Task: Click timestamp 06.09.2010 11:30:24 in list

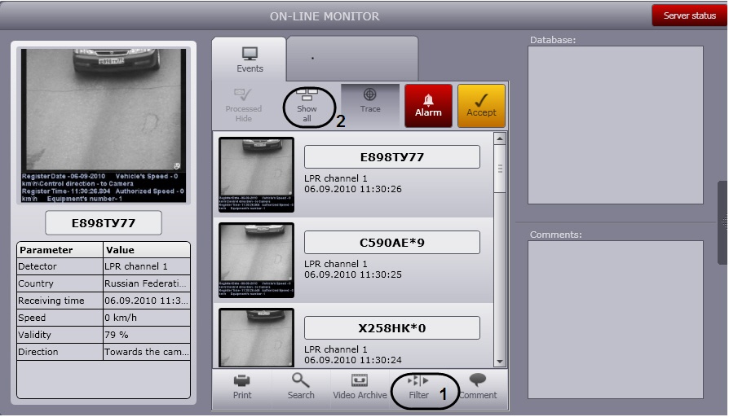Action: (x=353, y=360)
